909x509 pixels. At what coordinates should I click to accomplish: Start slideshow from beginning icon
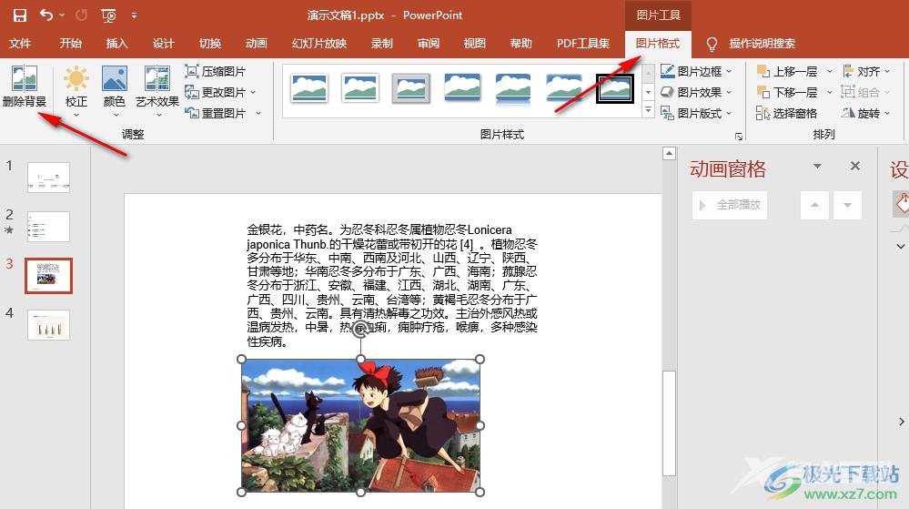click(x=108, y=15)
